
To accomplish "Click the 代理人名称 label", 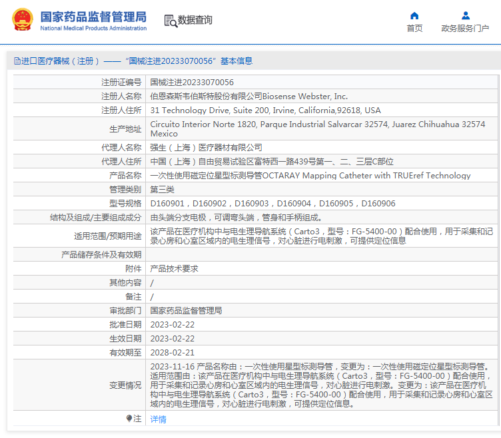I will tap(121, 148).
